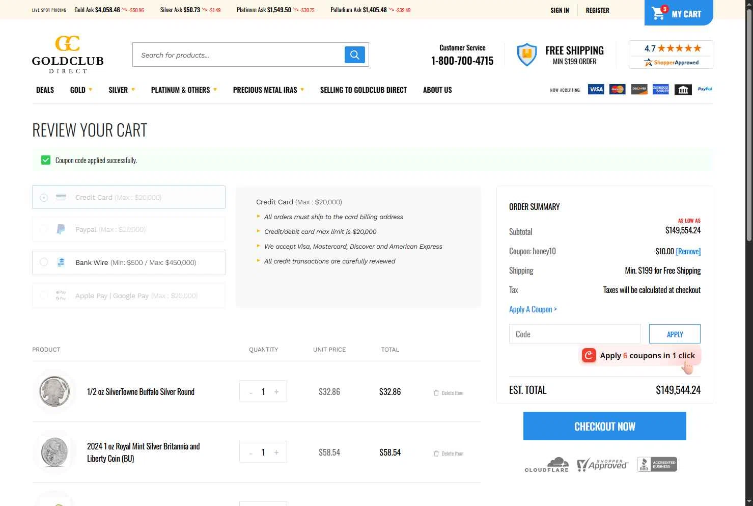
Task: Open the 2024 Royal Mint Silver Britannia link
Action: [143, 452]
